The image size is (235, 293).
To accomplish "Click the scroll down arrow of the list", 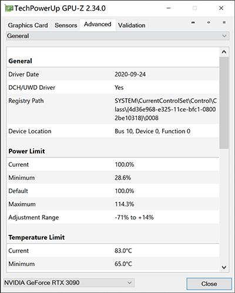I will [x=224, y=267].
